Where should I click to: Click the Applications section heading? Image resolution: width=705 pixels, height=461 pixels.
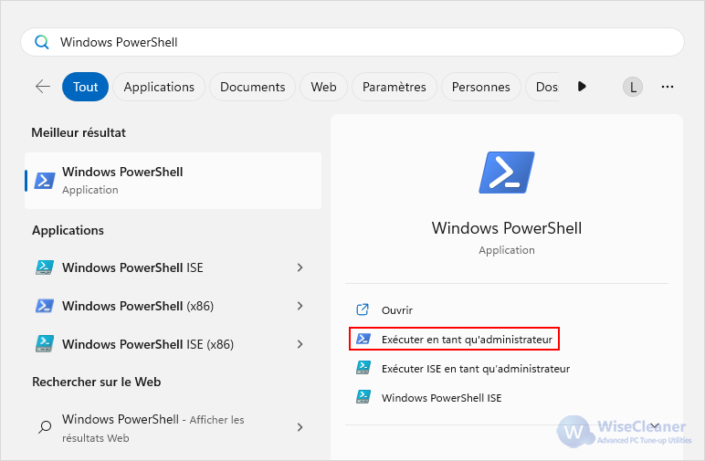click(68, 230)
